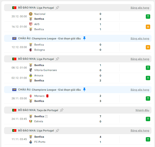Open the Nhánh đấu bracket link
The width and height of the screenshot is (155, 147).
tap(142, 110)
